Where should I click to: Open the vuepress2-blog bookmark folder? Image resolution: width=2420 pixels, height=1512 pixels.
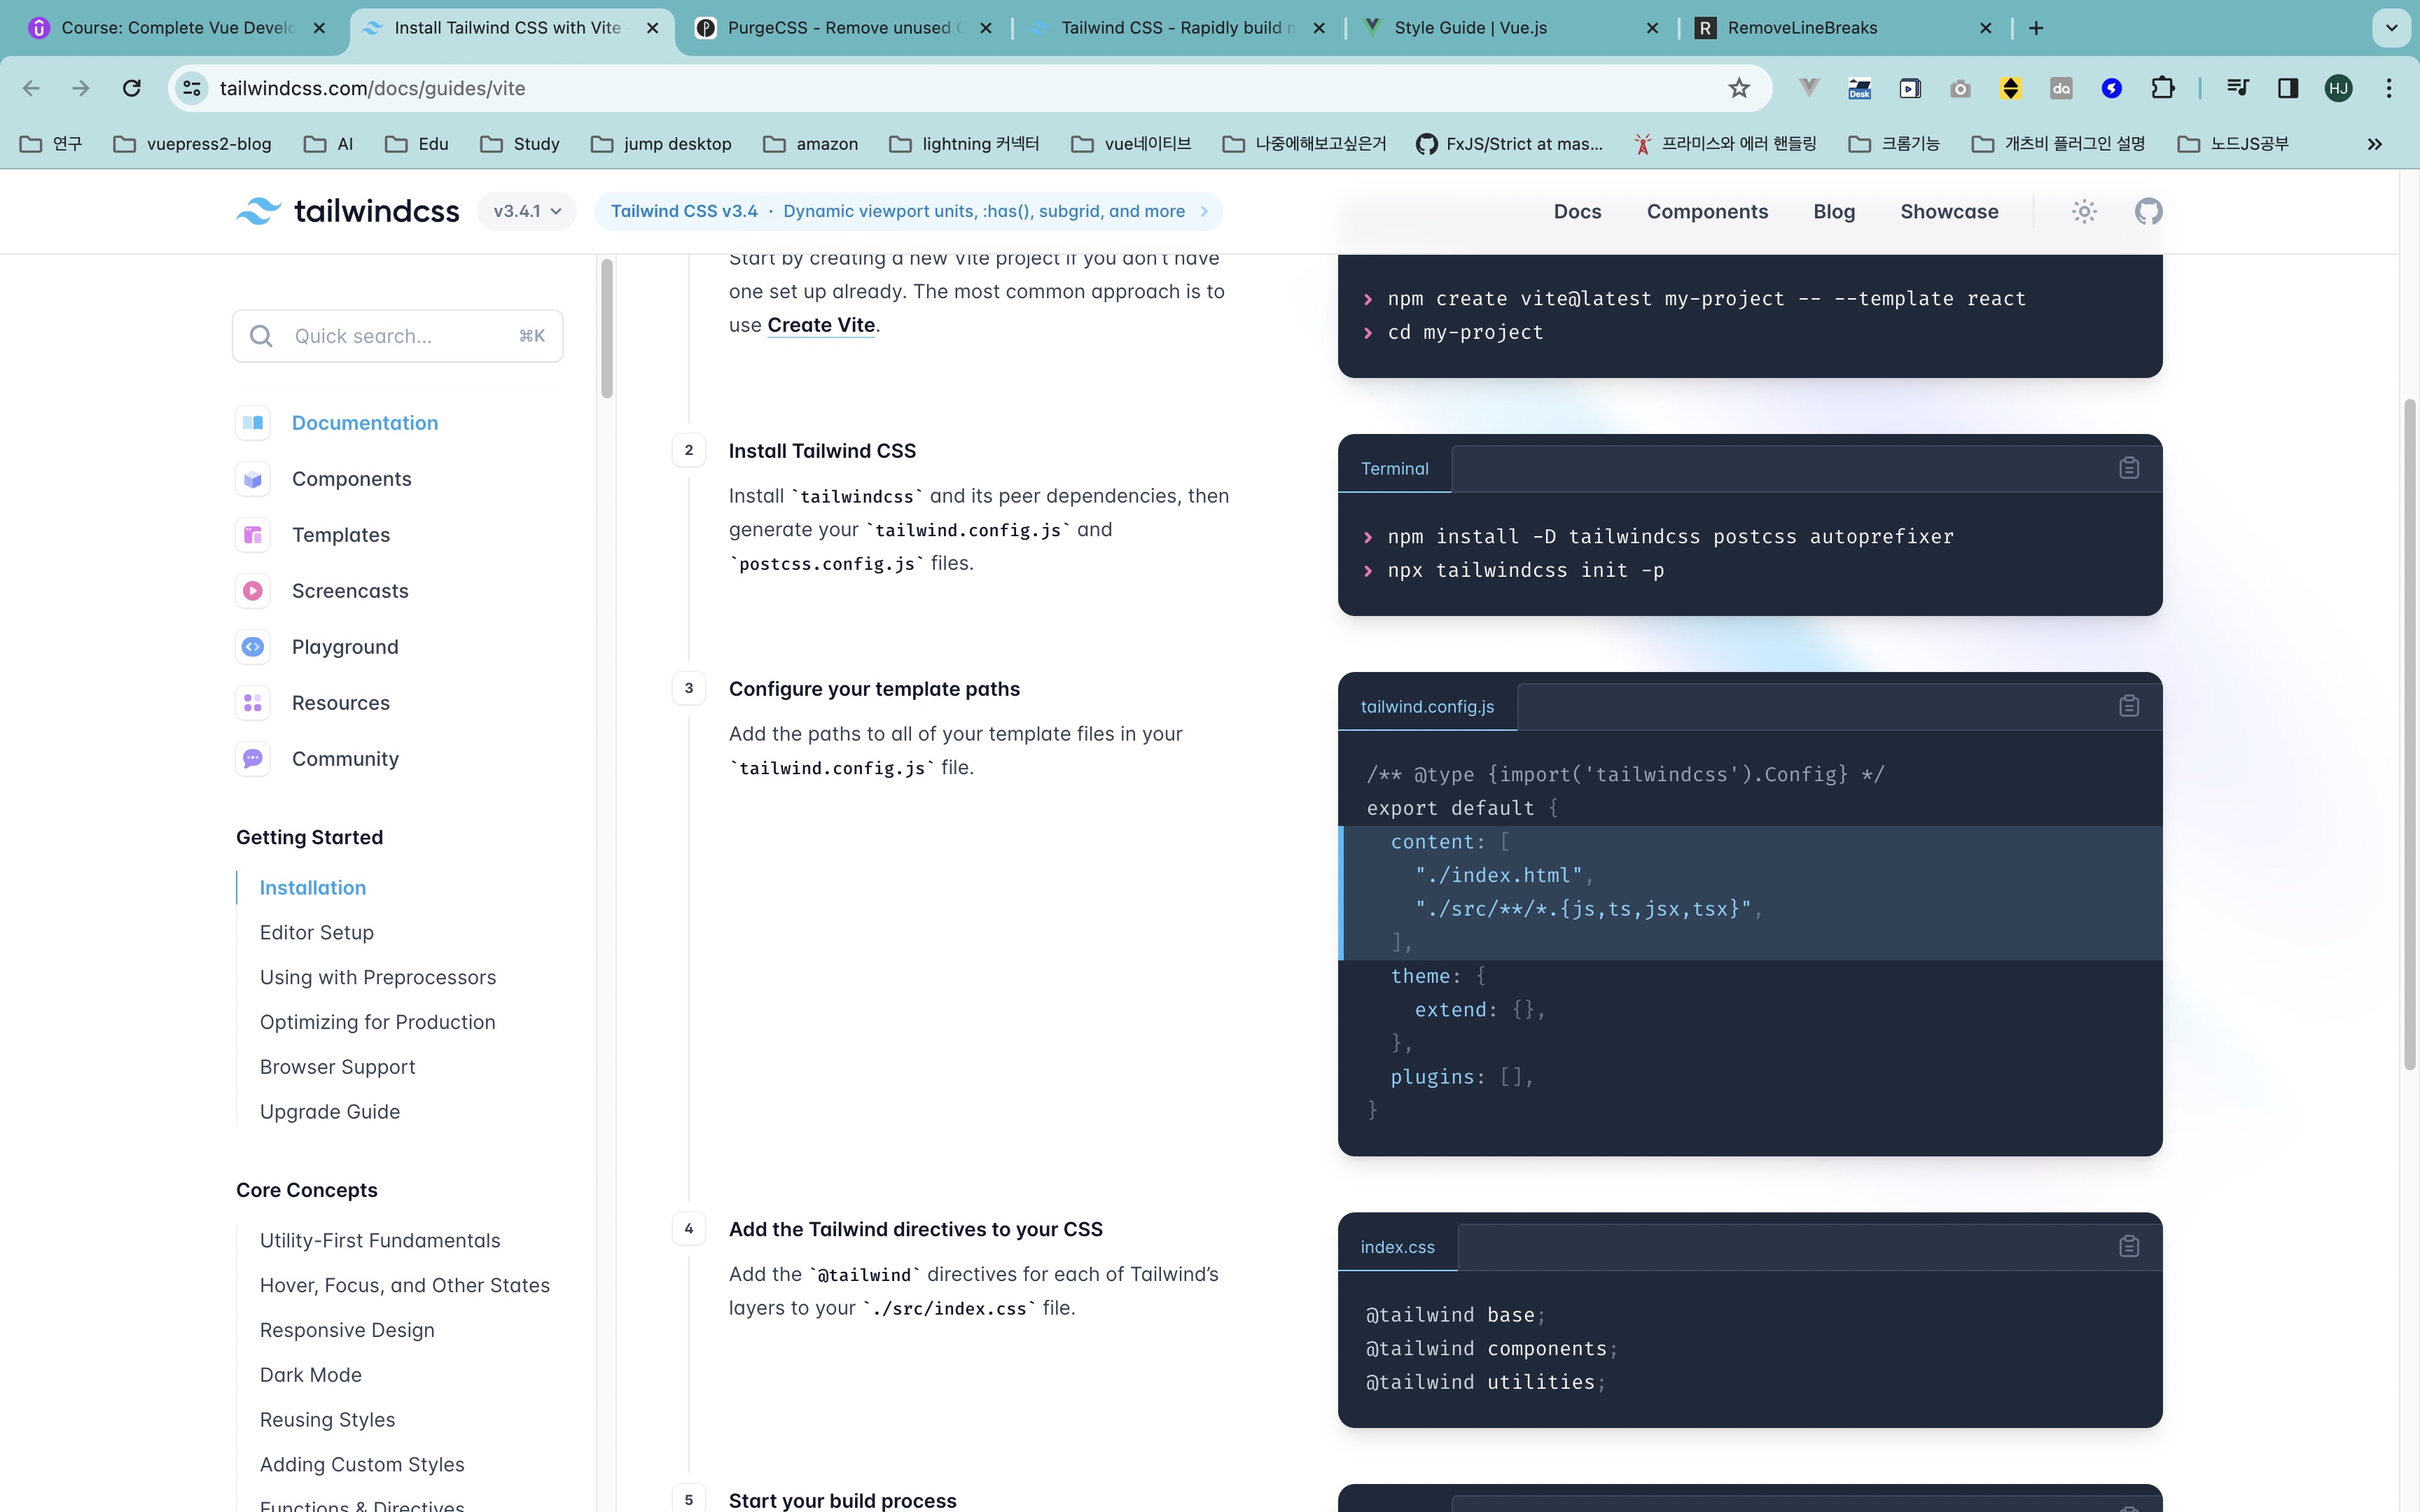pos(192,144)
